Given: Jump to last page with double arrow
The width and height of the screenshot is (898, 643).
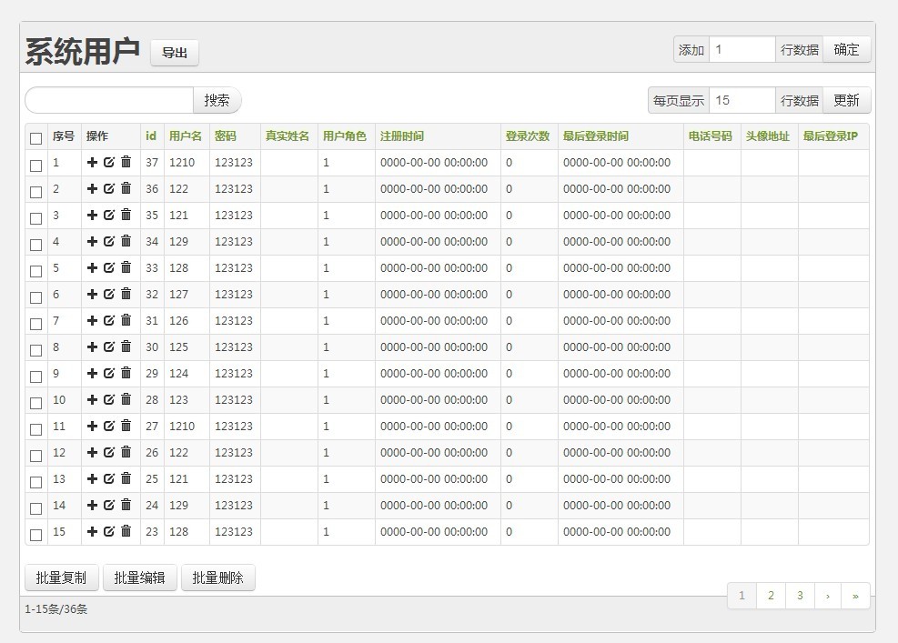Looking at the screenshot, I should [x=855, y=596].
